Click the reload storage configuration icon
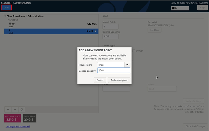The image size is (209, 131). point(22,110)
